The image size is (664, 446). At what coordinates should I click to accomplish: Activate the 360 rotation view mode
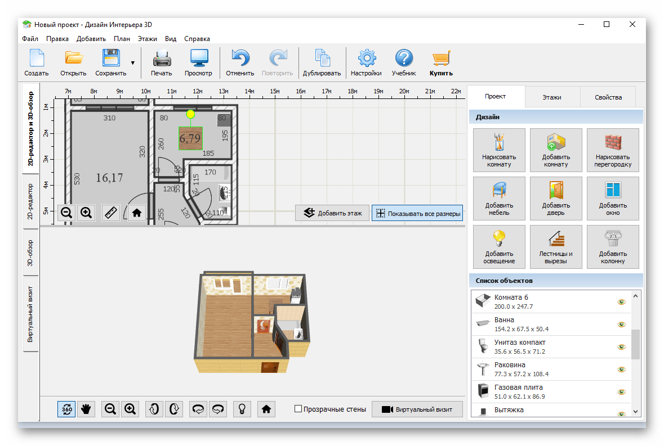(66, 409)
